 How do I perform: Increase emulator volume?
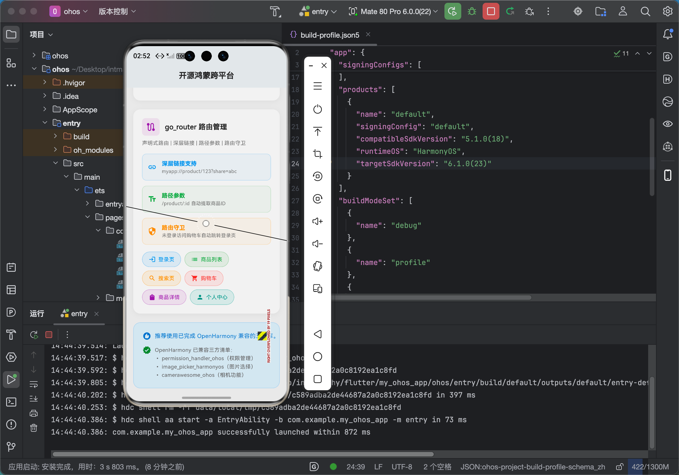(x=317, y=221)
